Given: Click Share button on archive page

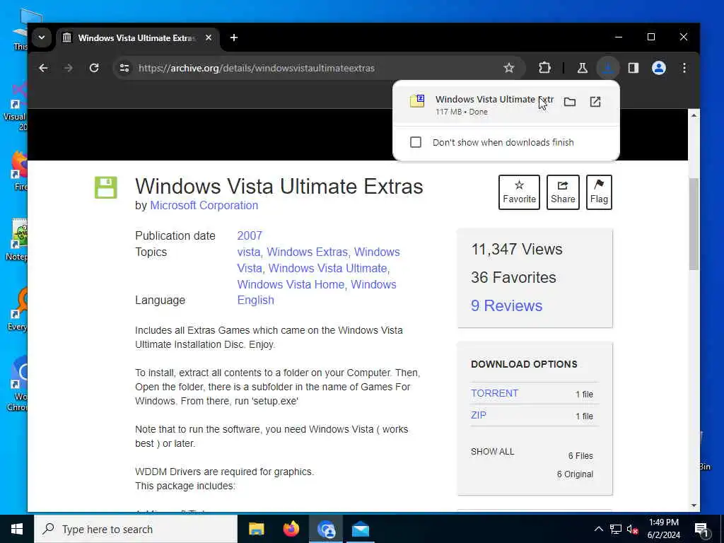Looking at the screenshot, I should click(x=563, y=192).
